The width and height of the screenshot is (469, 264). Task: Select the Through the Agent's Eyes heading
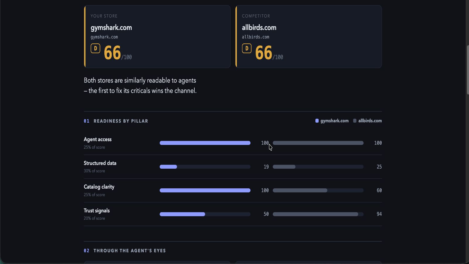pos(125,251)
